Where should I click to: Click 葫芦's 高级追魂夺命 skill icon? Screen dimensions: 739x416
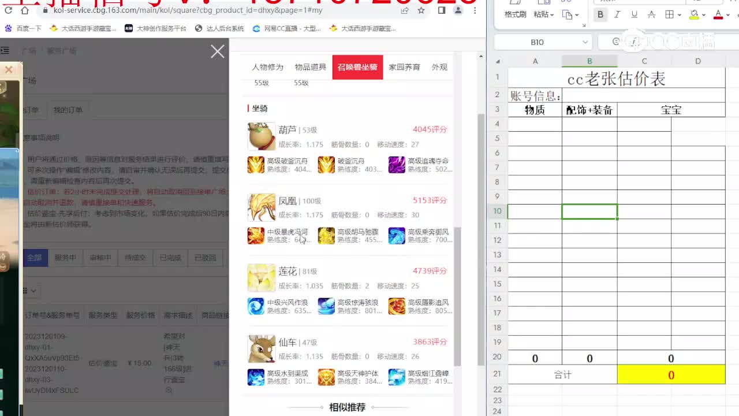coord(397,165)
